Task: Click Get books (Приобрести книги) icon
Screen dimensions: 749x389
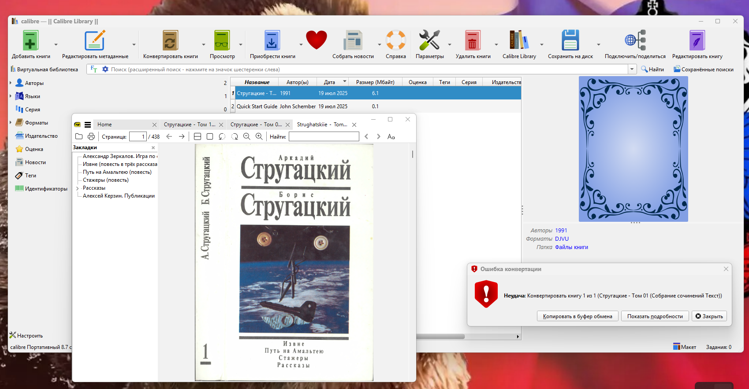Action: coord(272,40)
